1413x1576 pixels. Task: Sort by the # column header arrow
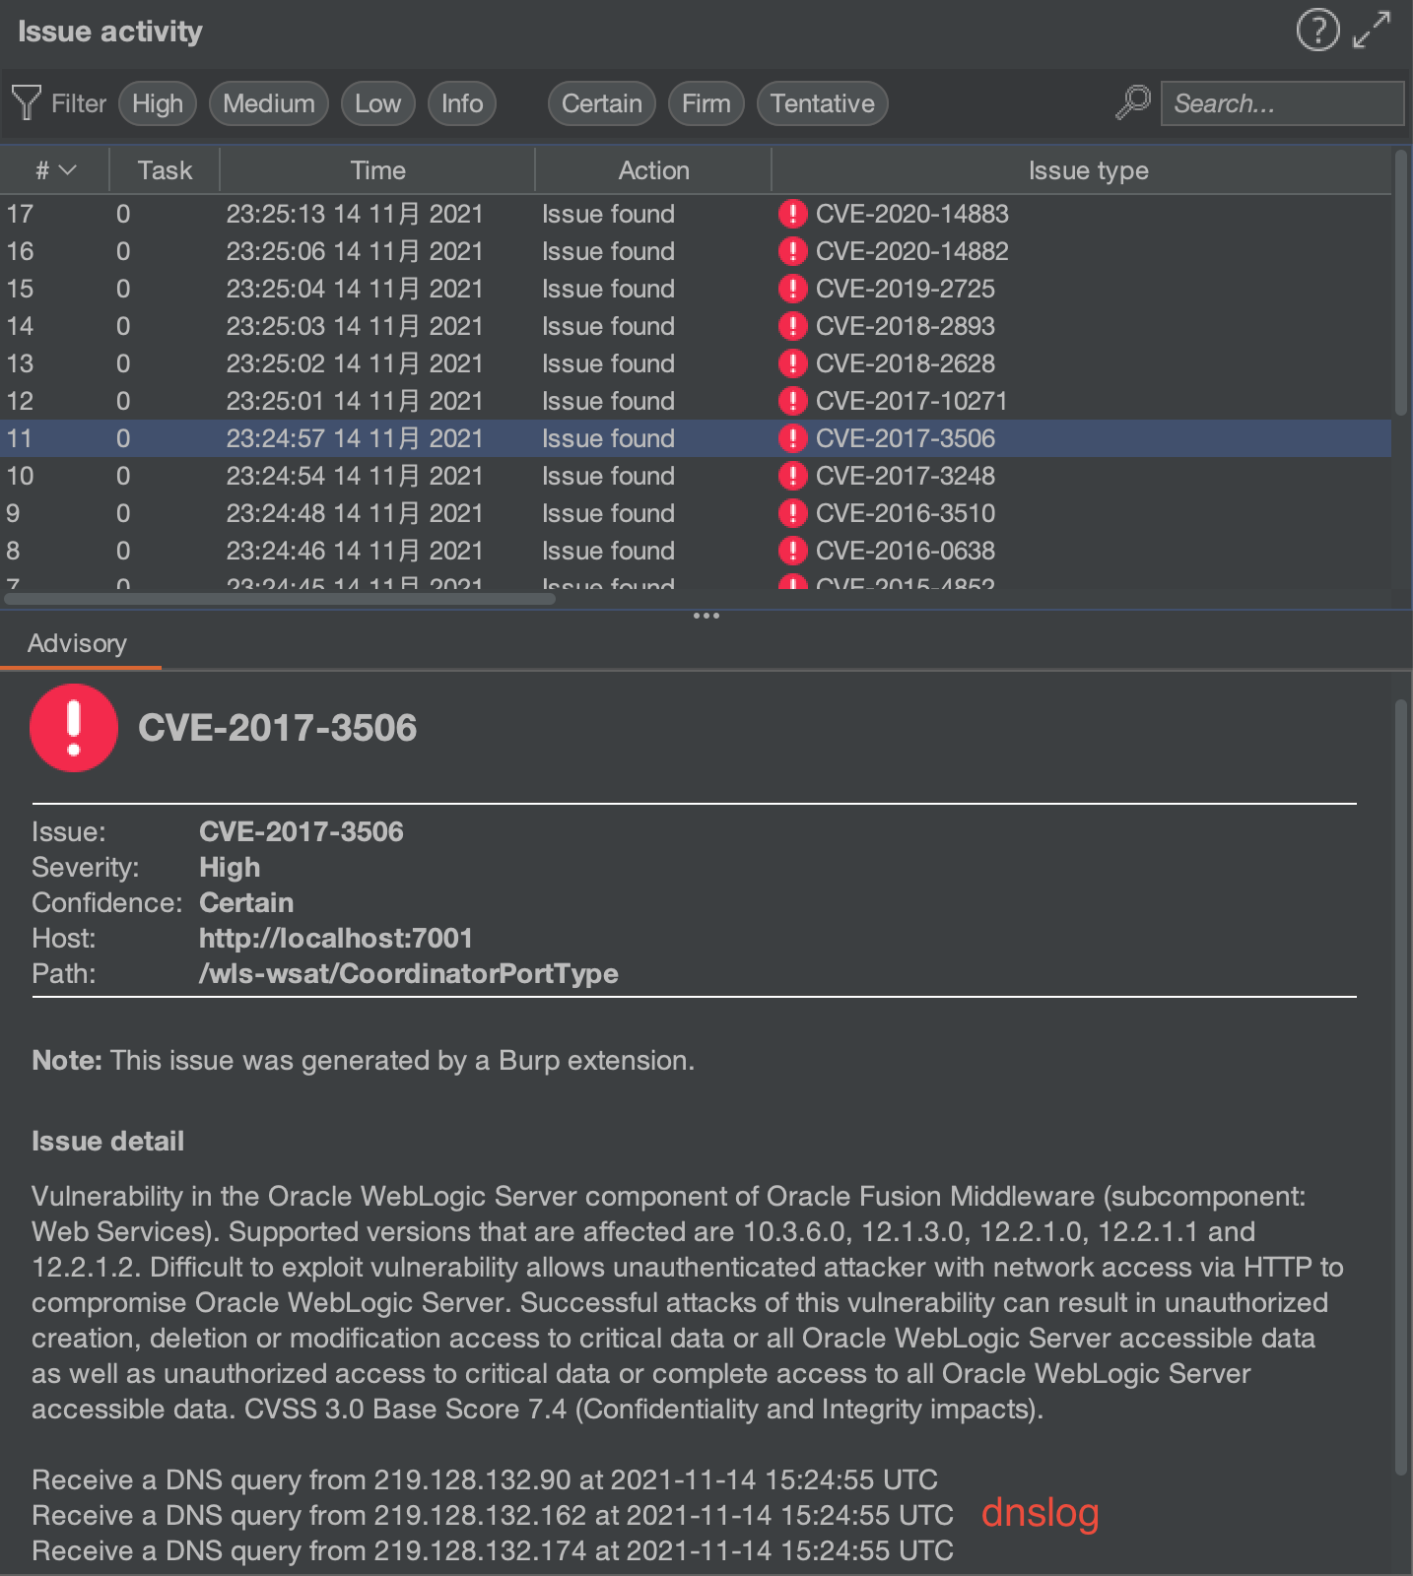tap(67, 170)
